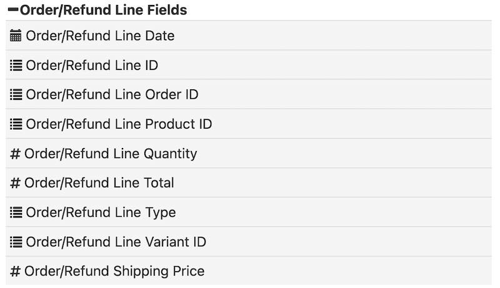Choose the Order/Refund Line Total field

(99, 183)
